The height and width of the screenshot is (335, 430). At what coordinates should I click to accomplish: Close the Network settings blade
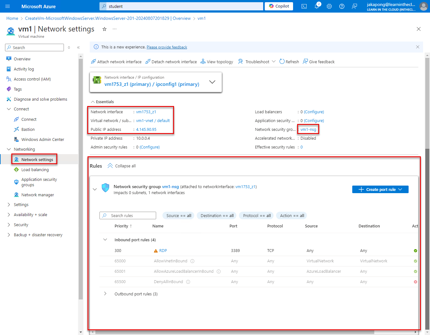[x=419, y=29]
